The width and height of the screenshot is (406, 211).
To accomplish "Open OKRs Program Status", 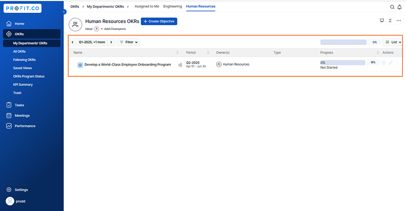I will [x=29, y=76].
